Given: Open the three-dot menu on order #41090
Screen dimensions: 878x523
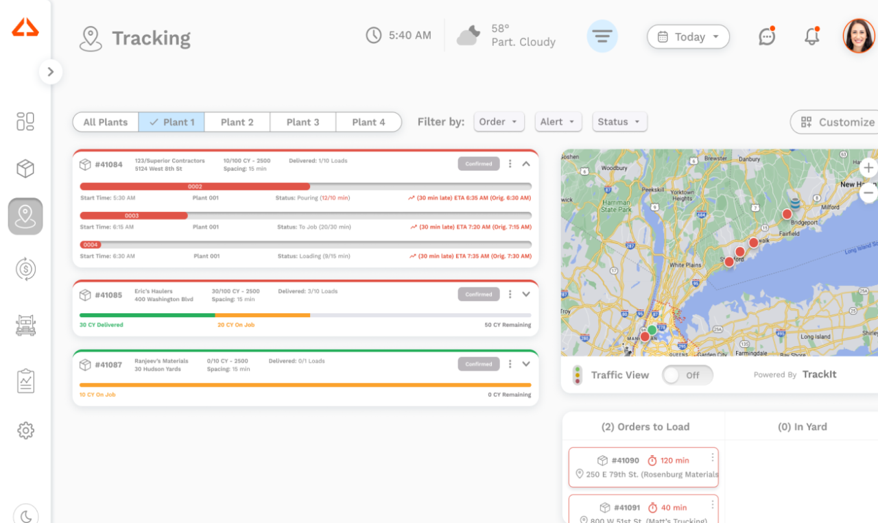Looking at the screenshot, I should click(712, 458).
